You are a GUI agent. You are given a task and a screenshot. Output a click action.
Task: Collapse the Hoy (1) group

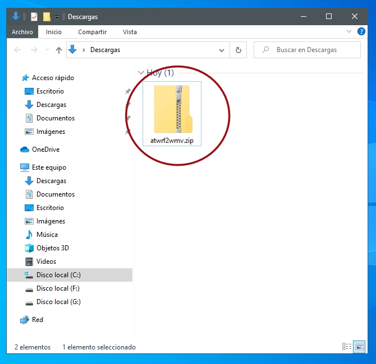pos(140,73)
